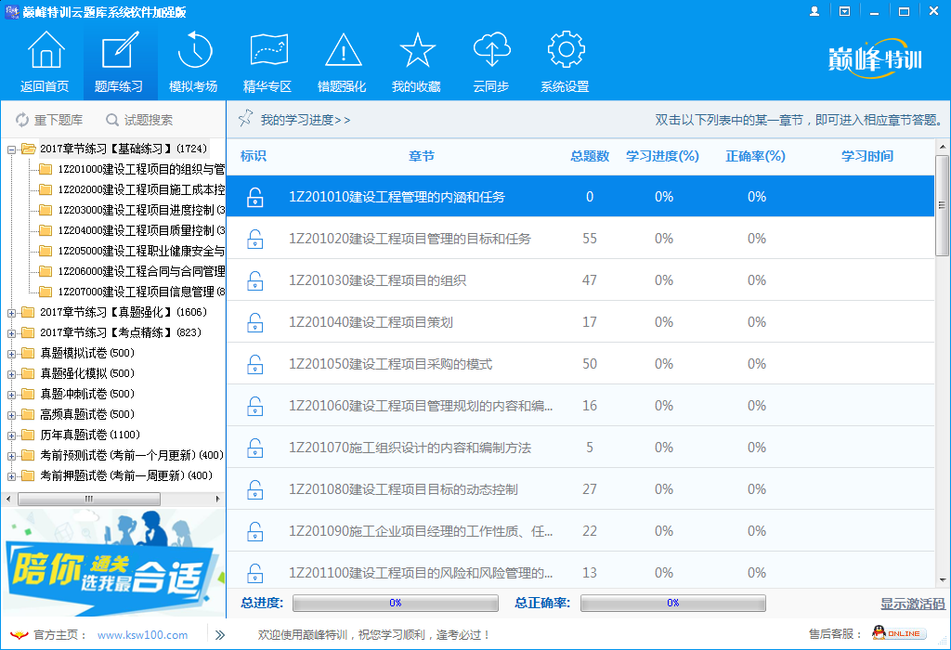
Task: Expand the 真题模拟试卷 (500) folder
Action: click(x=13, y=352)
